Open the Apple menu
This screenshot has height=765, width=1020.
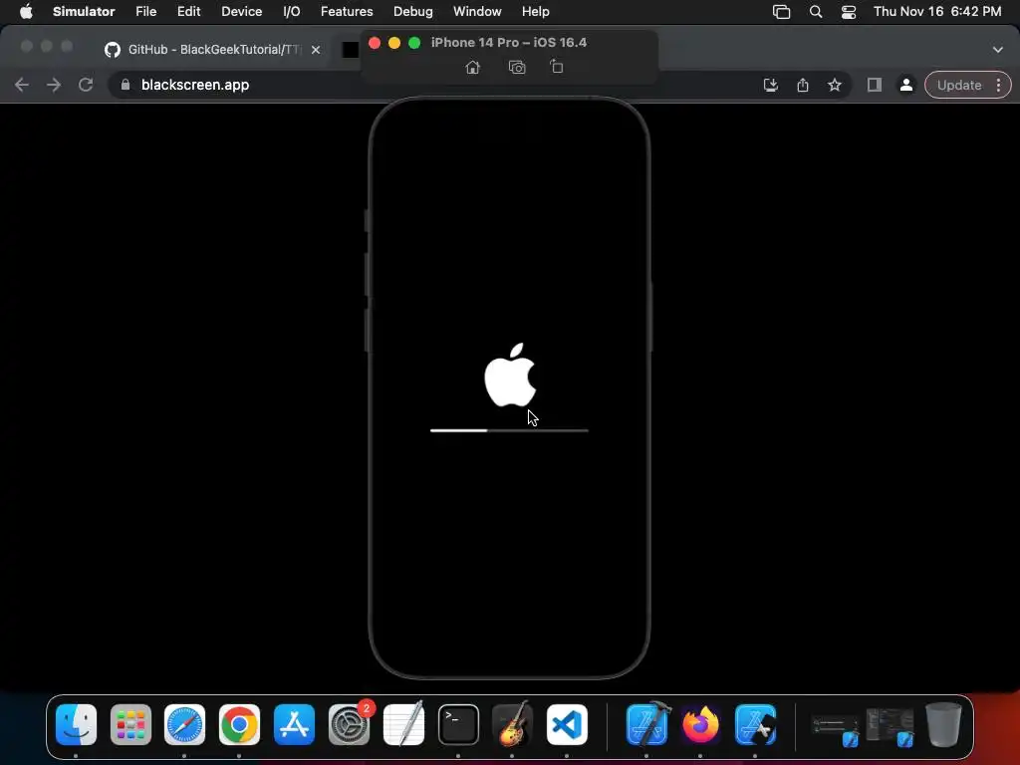pos(26,12)
